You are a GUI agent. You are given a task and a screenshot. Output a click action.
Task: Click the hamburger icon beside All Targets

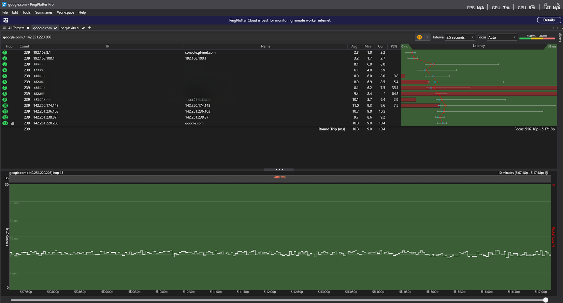point(4,28)
